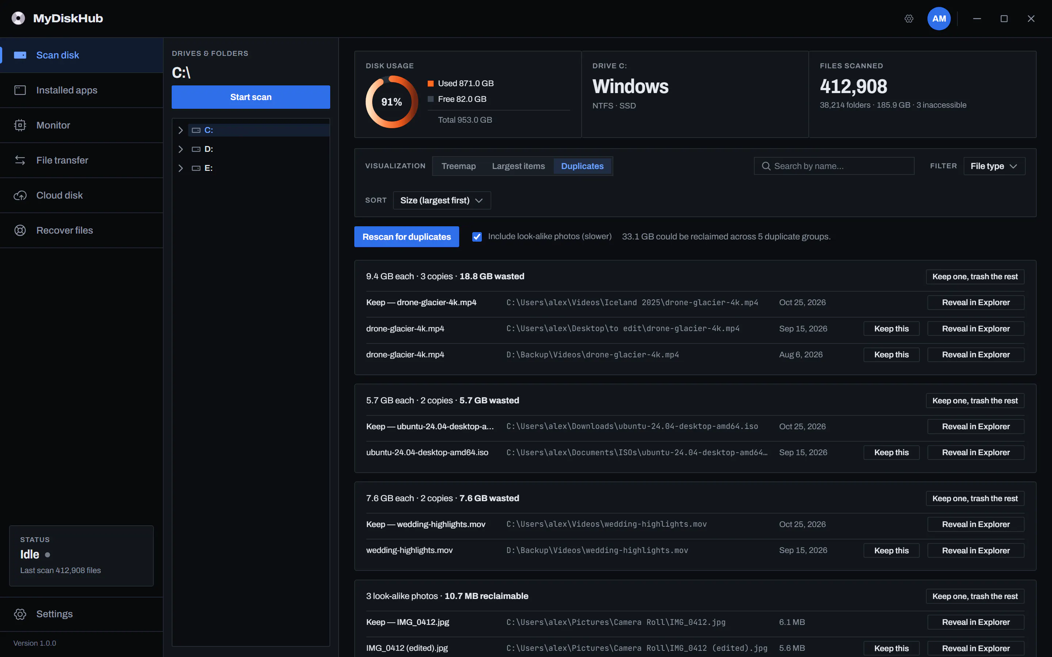The image size is (1052, 657).
Task: Keep one, trash the rest for wedding-highlights group
Action: coord(975,498)
